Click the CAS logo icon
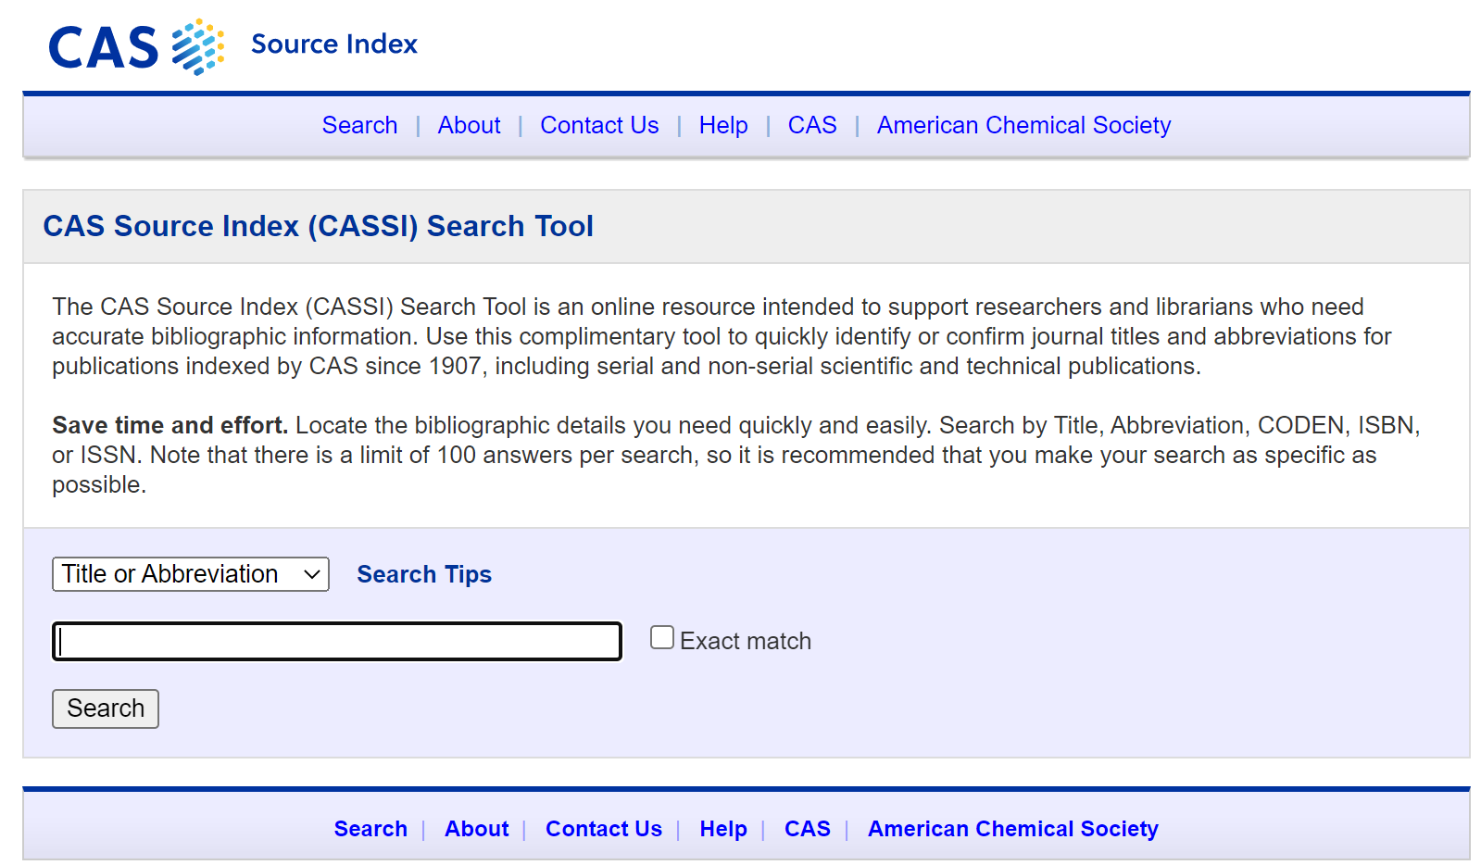 tap(136, 46)
